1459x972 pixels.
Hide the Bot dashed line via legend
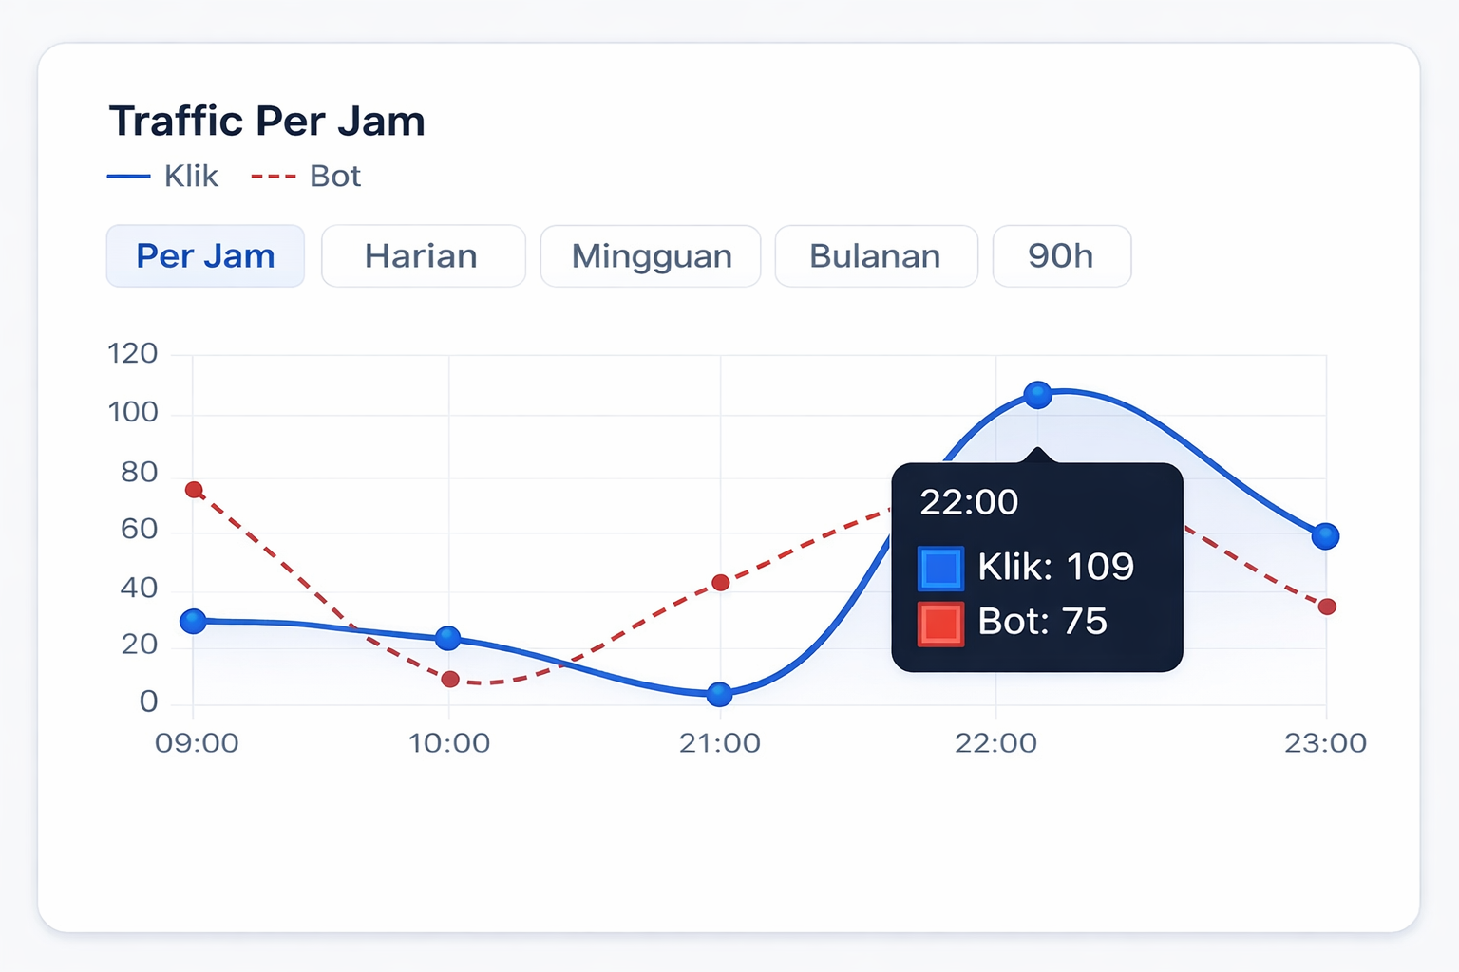click(x=306, y=176)
